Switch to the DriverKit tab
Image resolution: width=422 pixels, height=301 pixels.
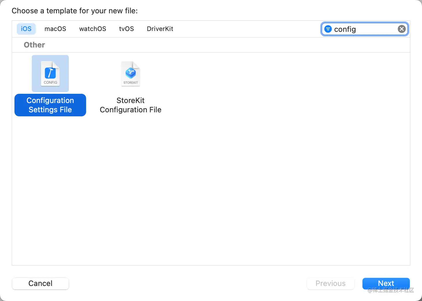coord(160,29)
